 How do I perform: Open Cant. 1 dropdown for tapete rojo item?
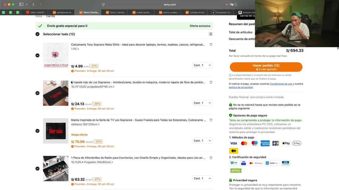202,103
